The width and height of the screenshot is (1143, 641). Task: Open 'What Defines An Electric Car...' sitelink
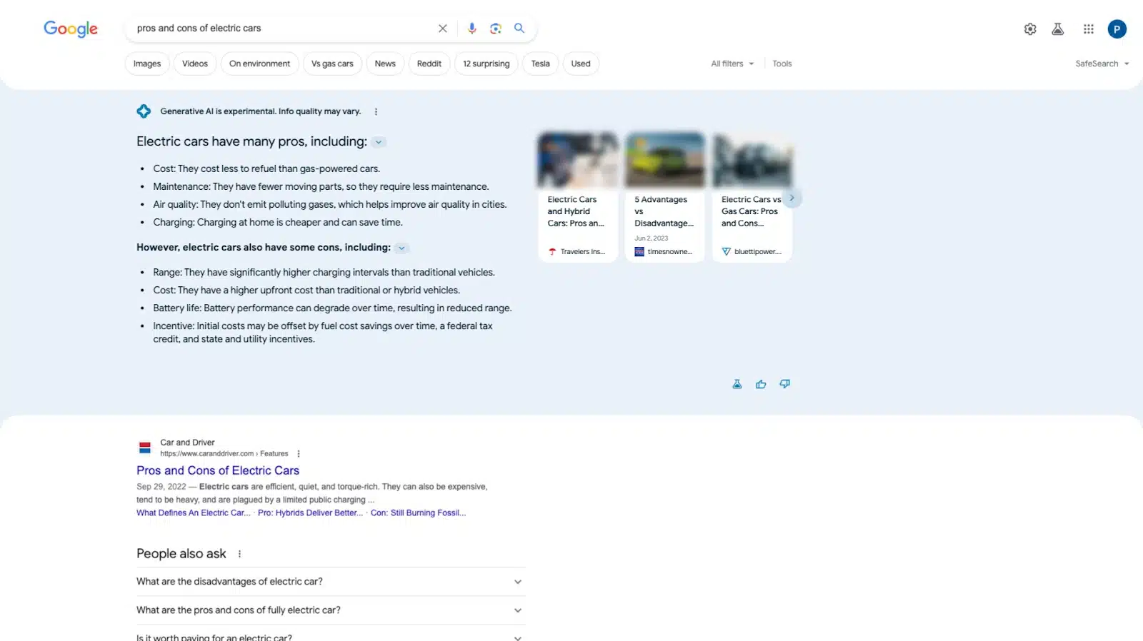pos(194,513)
